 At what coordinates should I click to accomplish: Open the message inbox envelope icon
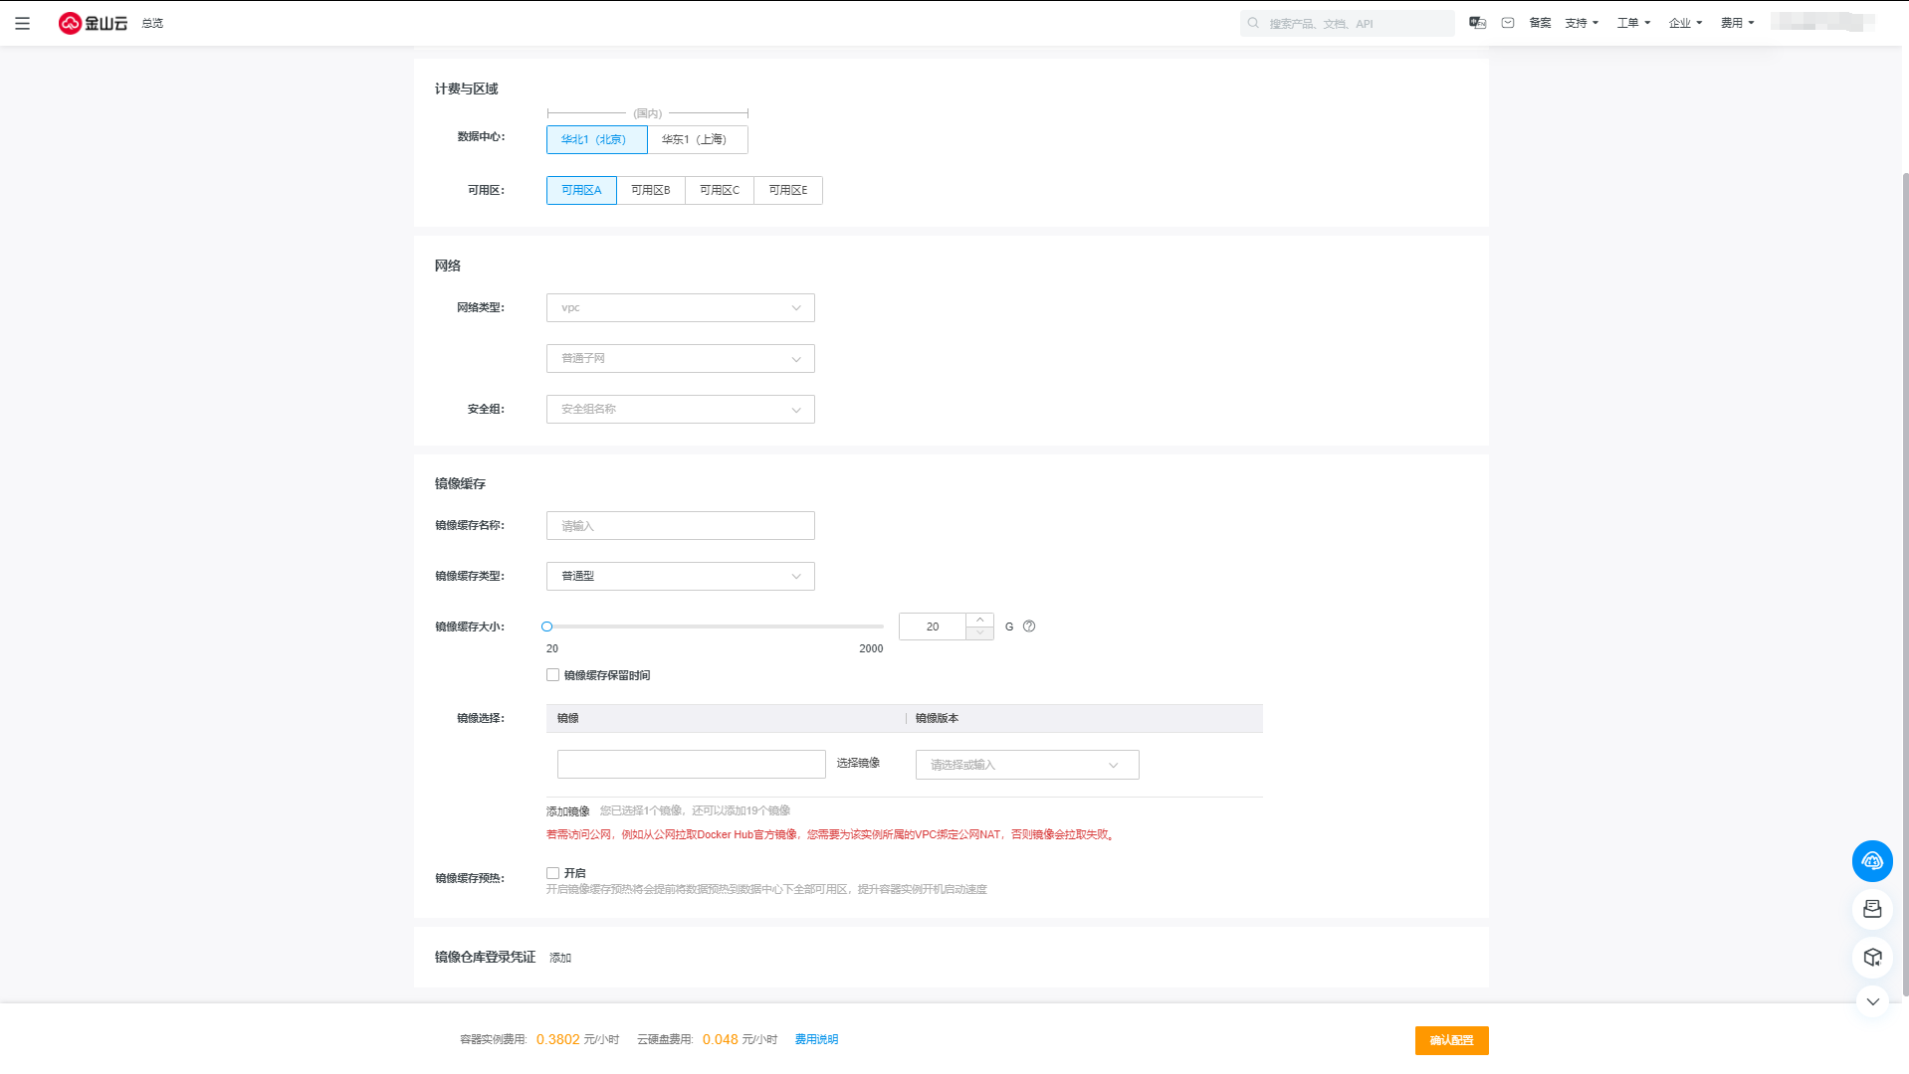coord(1508,23)
